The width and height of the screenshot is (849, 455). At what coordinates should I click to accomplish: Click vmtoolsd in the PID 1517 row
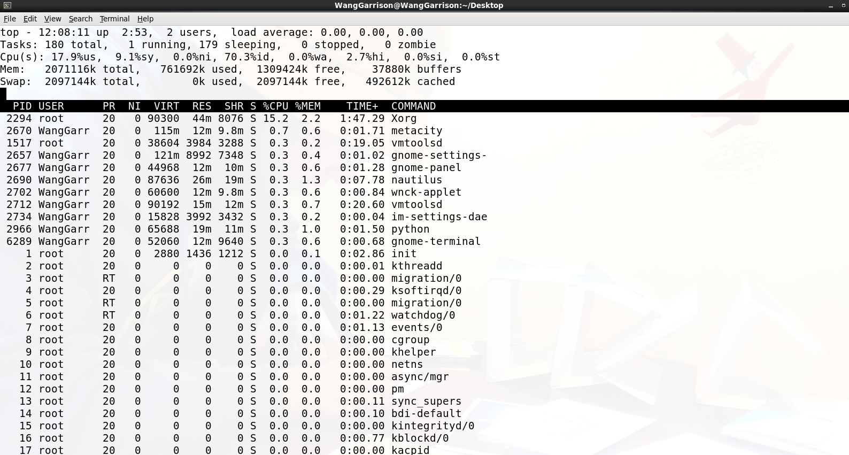point(417,143)
